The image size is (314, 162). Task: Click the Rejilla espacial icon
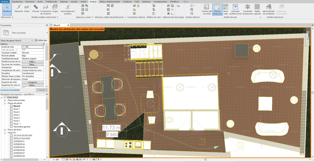(257, 9)
